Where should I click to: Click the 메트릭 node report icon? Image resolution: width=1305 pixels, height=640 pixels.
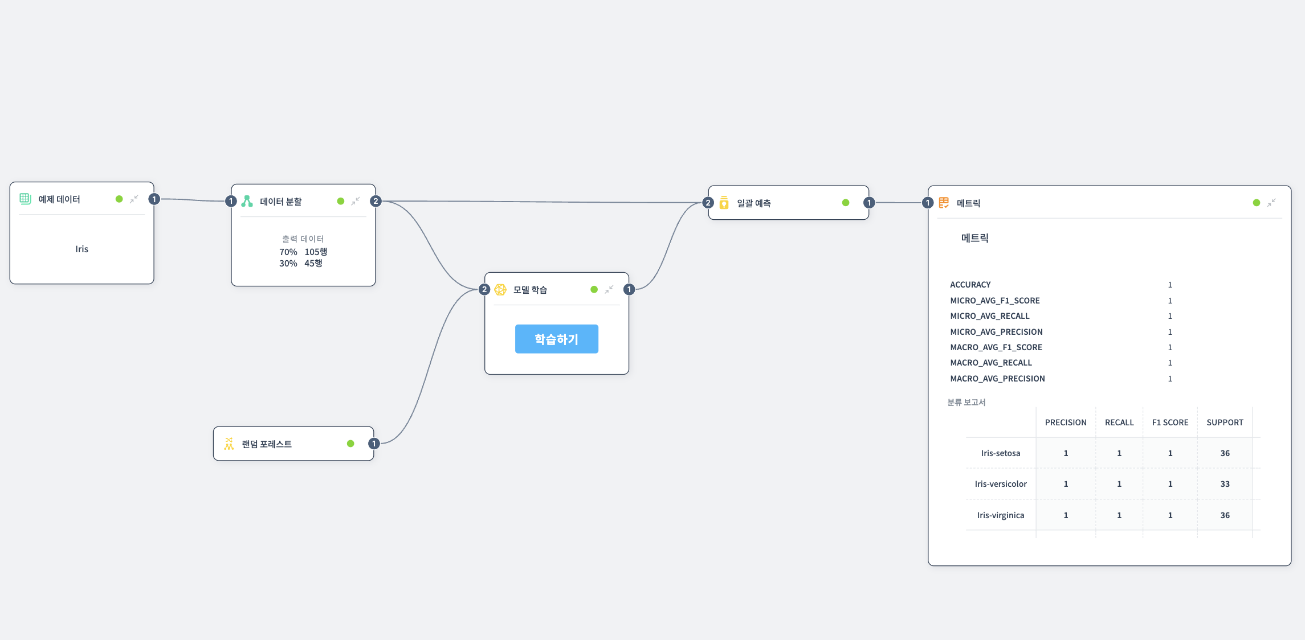pyautogui.click(x=944, y=203)
